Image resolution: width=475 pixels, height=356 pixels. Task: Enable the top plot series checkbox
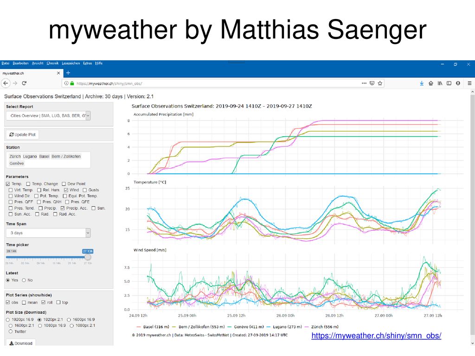[58, 302]
